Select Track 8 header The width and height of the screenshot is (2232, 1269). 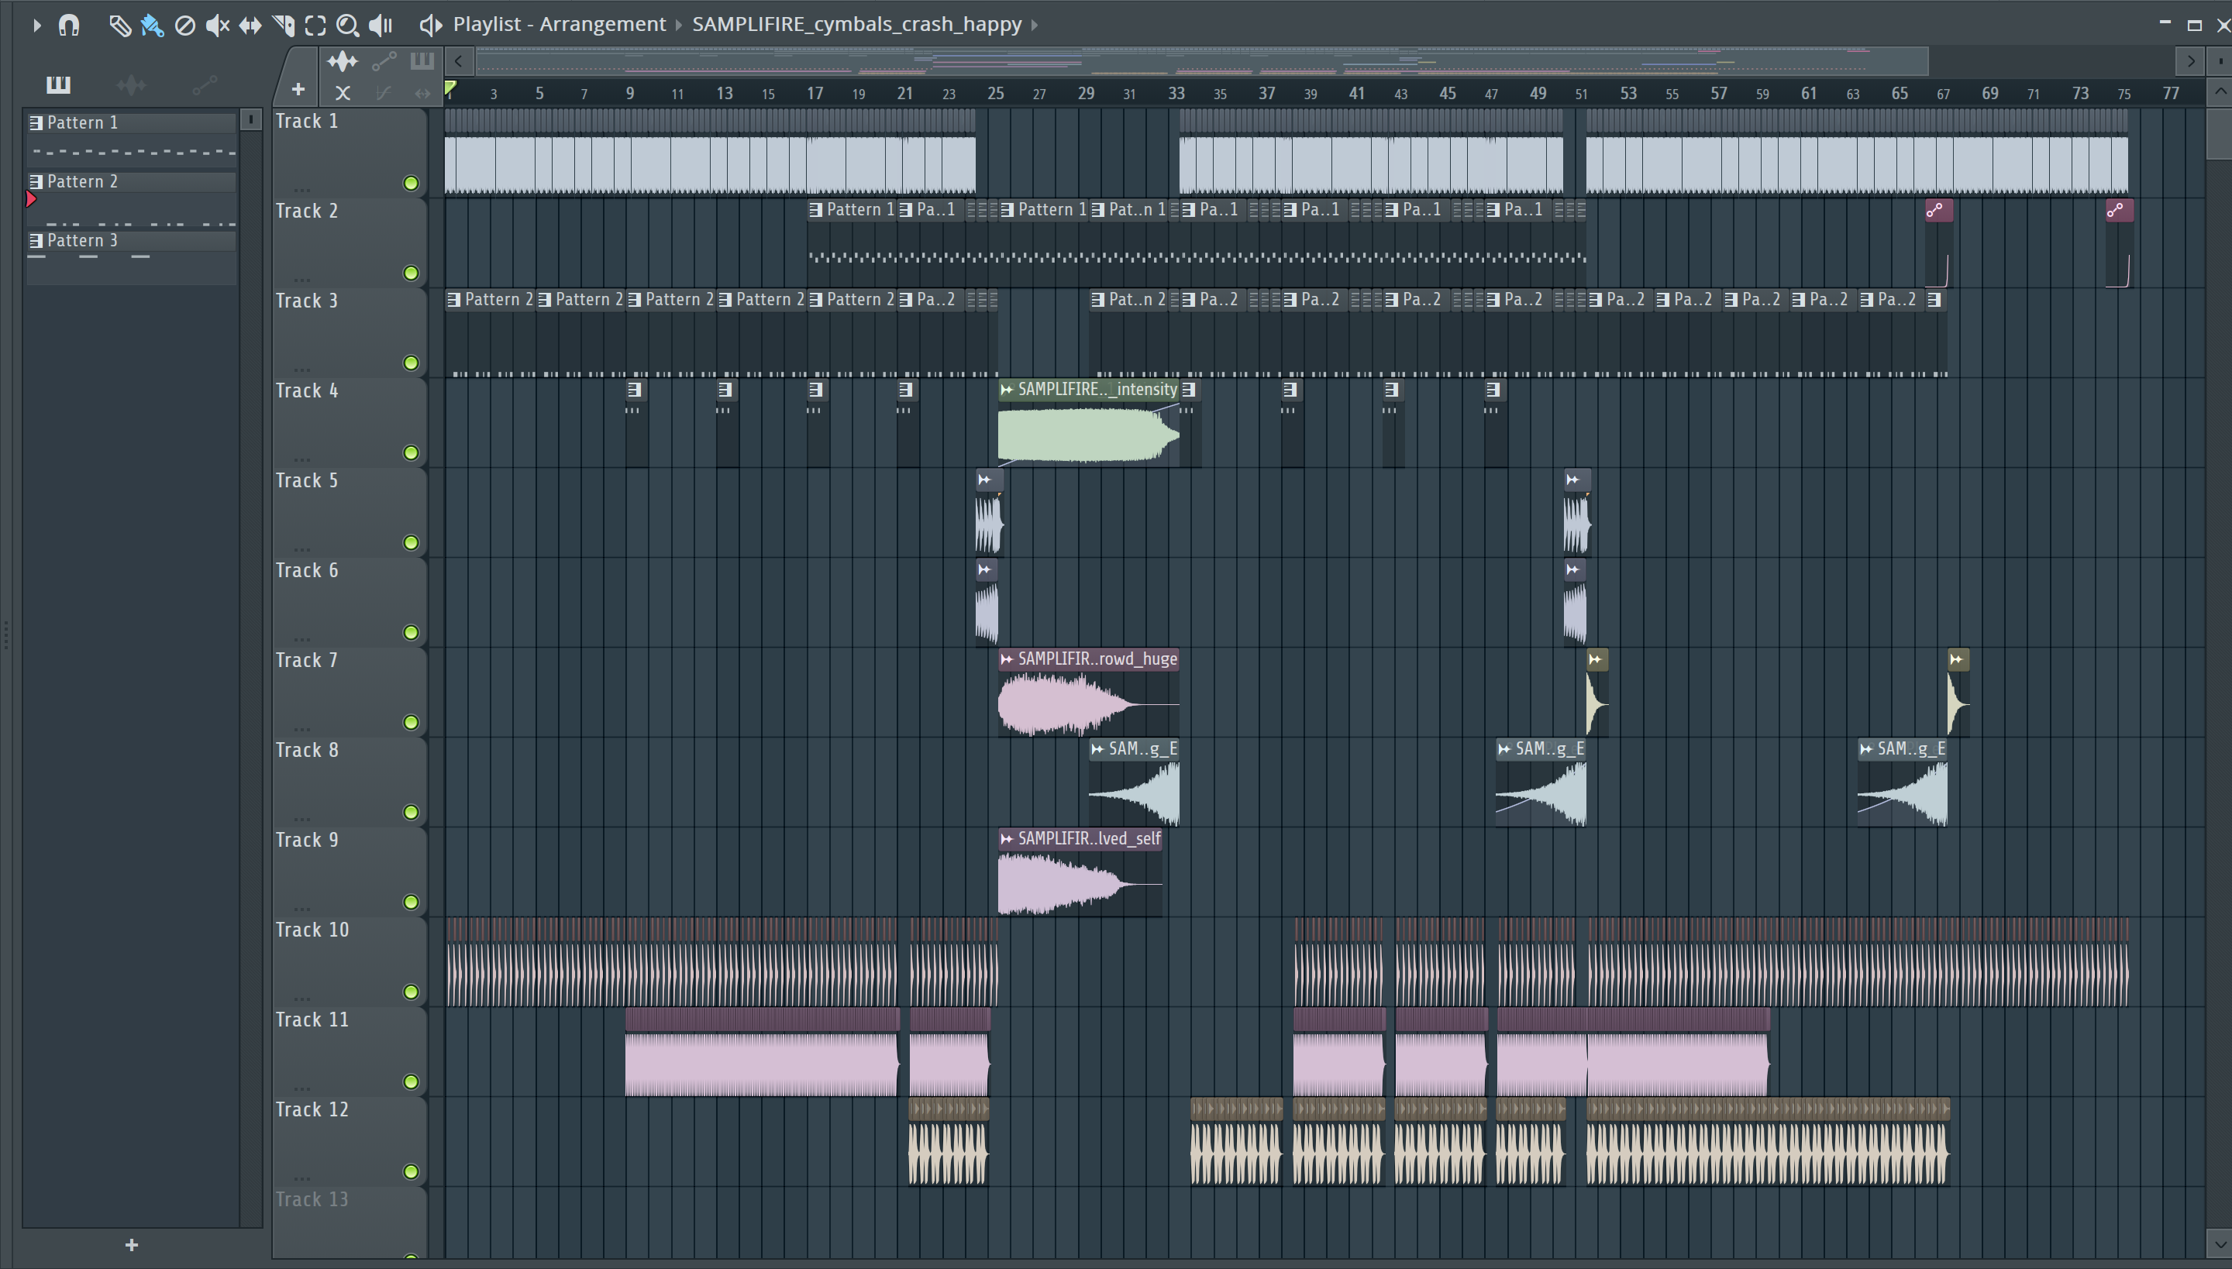(x=349, y=781)
